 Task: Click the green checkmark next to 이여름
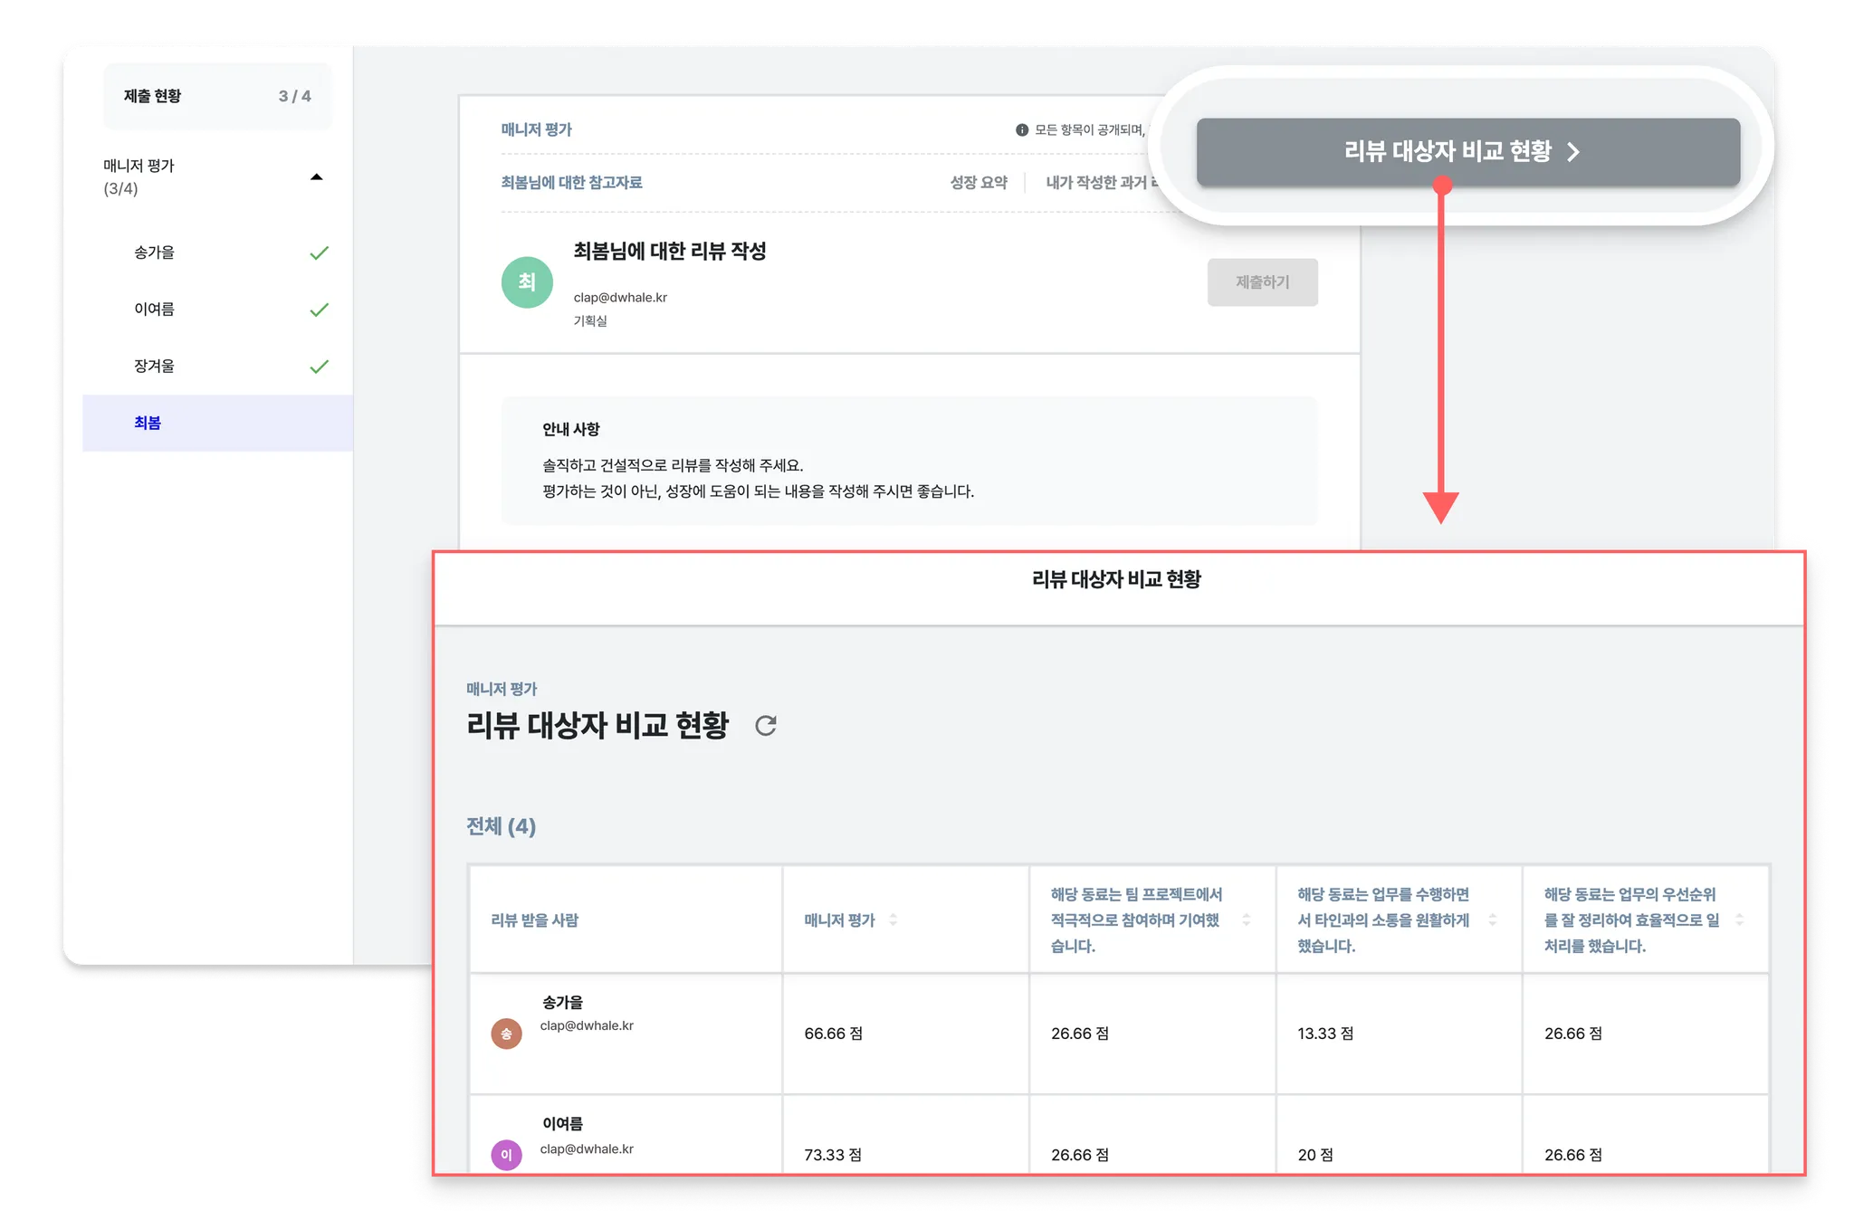click(319, 310)
